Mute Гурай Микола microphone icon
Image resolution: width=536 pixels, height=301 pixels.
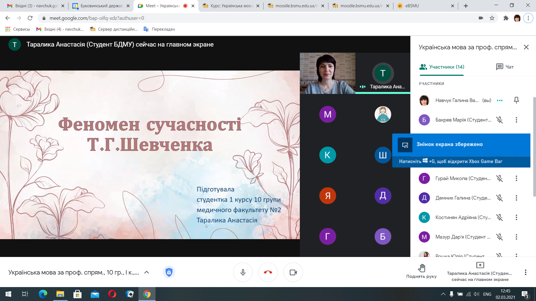(x=499, y=178)
